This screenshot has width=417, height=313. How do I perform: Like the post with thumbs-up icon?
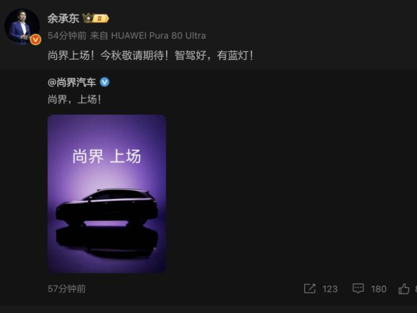[x=404, y=289]
